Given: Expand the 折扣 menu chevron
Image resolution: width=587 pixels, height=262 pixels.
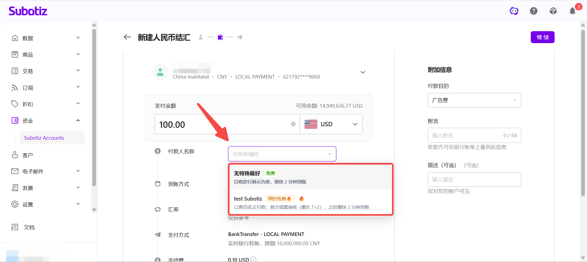Looking at the screenshot, I should (x=78, y=104).
